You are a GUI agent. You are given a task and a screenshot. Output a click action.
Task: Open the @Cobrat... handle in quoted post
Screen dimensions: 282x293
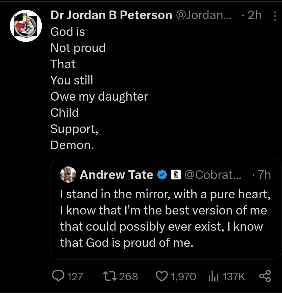tap(213, 175)
